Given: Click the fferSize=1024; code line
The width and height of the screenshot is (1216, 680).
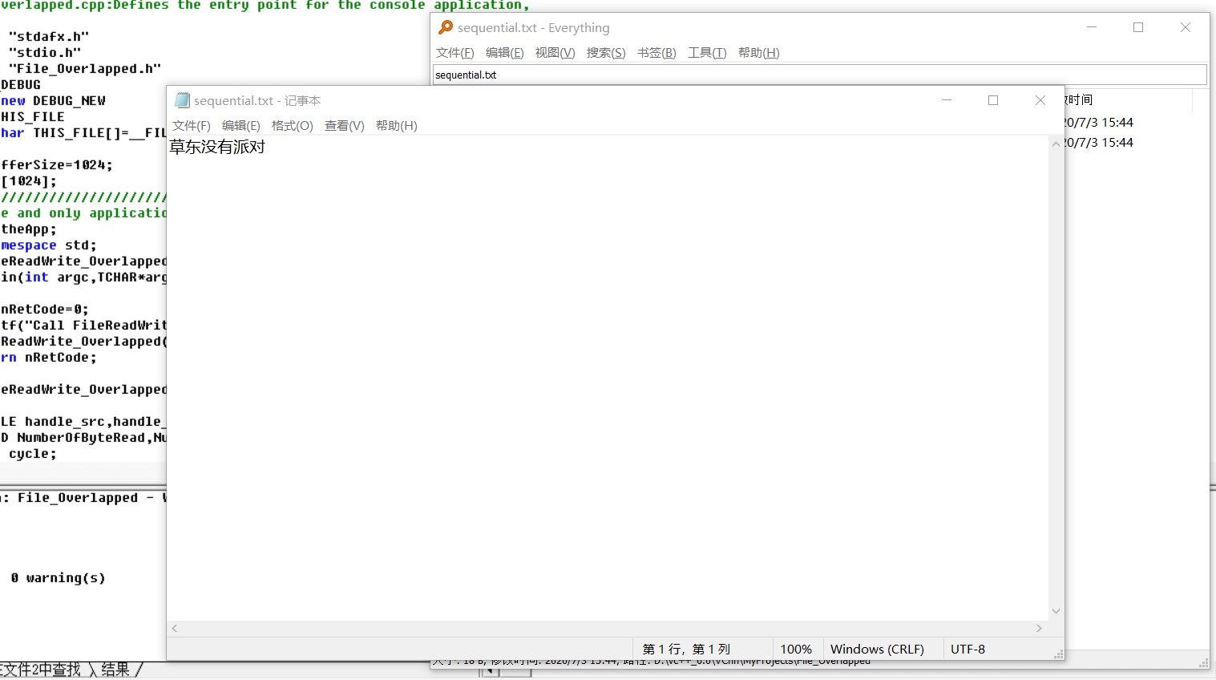Looking at the screenshot, I should [x=57, y=165].
